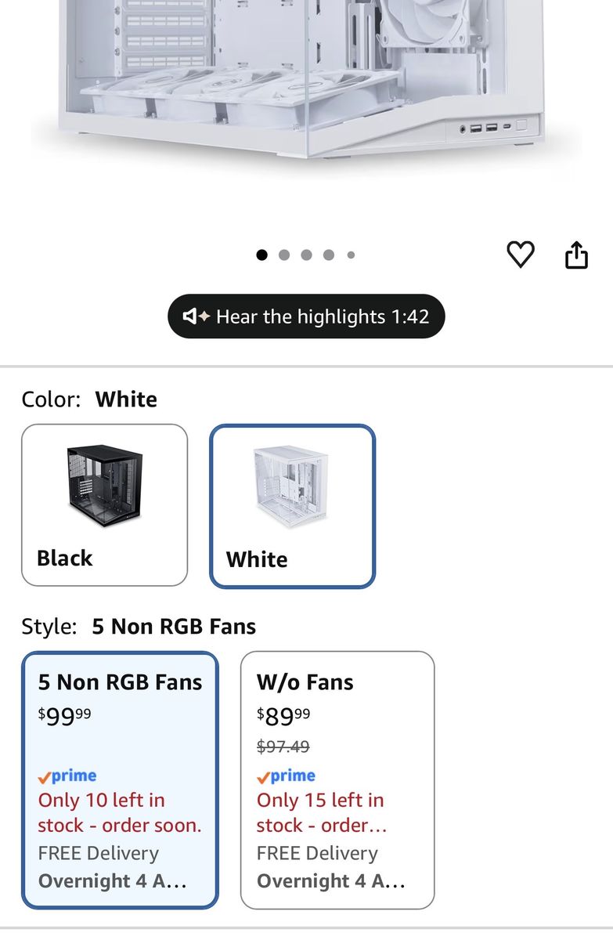This screenshot has width=613, height=940.
Task: Click the Prime logo under 5 Non RGB Fans
Action: (x=67, y=776)
